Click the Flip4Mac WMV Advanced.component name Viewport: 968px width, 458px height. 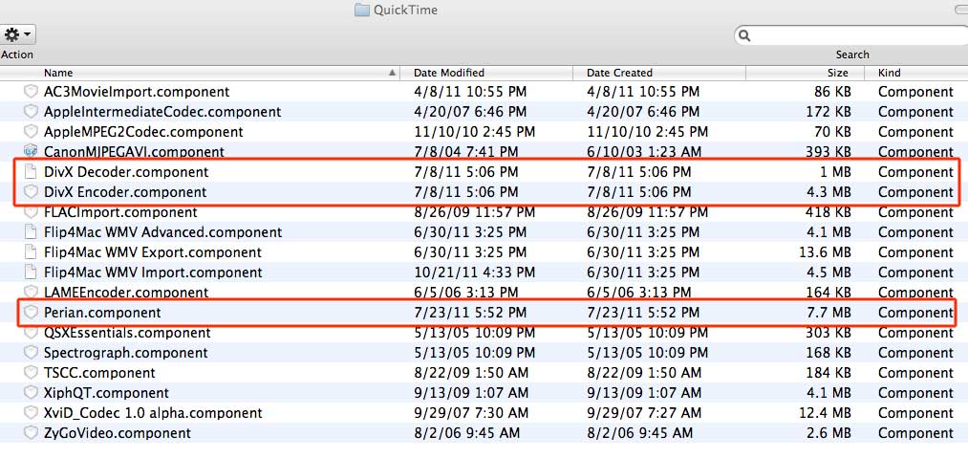pyautogui.click(x=163, y=232)
